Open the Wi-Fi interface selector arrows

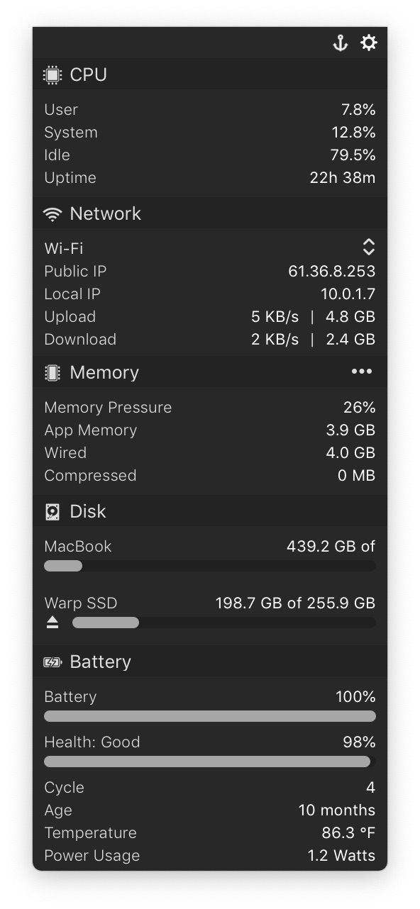click(x=369, y=247)
